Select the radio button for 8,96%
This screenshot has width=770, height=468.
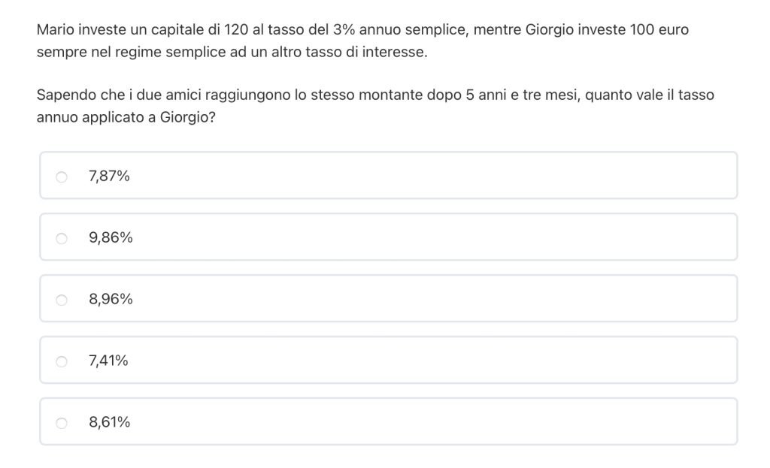[x=62, y=300]
